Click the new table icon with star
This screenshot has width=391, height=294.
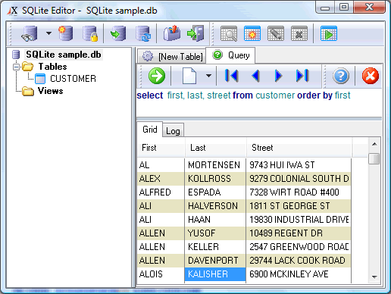click(x=252, y=33)
